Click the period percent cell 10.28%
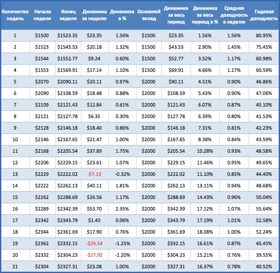Viewport: 280px width, 273px height. click(x=205, y=151)
